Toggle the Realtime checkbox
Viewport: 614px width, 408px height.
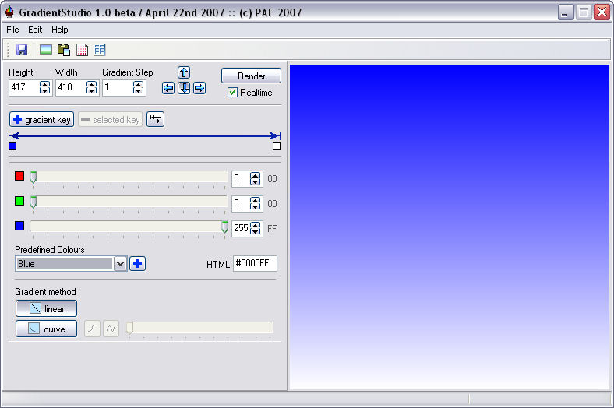[x=233, y=93]
